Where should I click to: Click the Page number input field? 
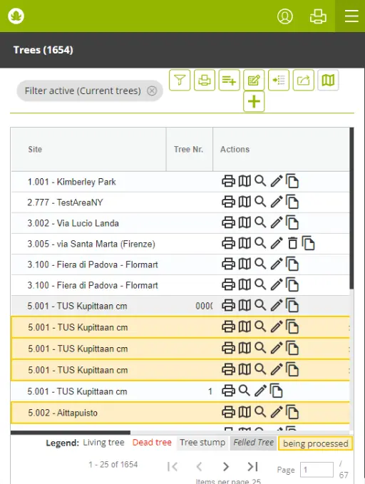pyautogui.click(x=317, y=470)
